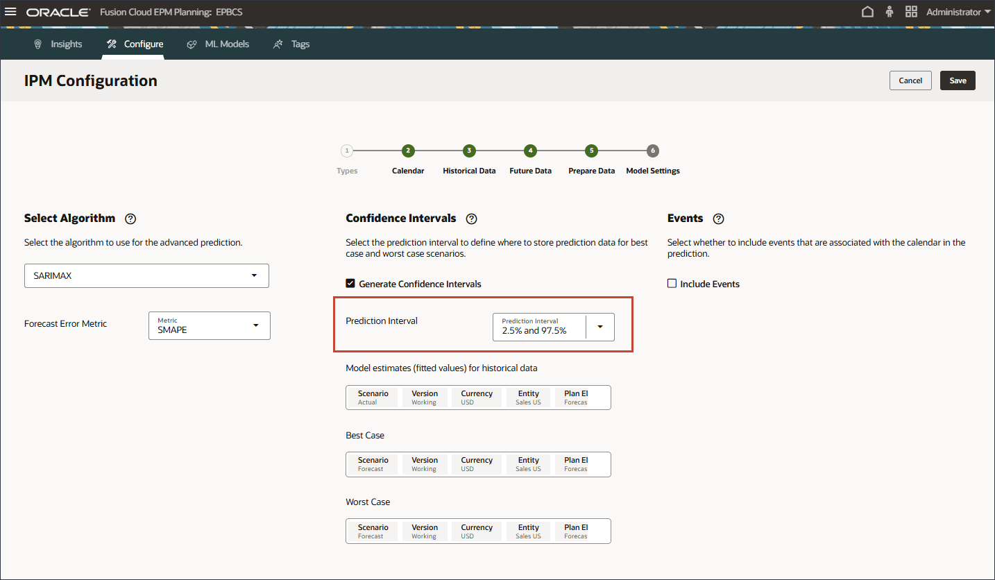Go to wizard step 3 circle
This screenshot has height=580, width=995.
(x=469, y=151)
